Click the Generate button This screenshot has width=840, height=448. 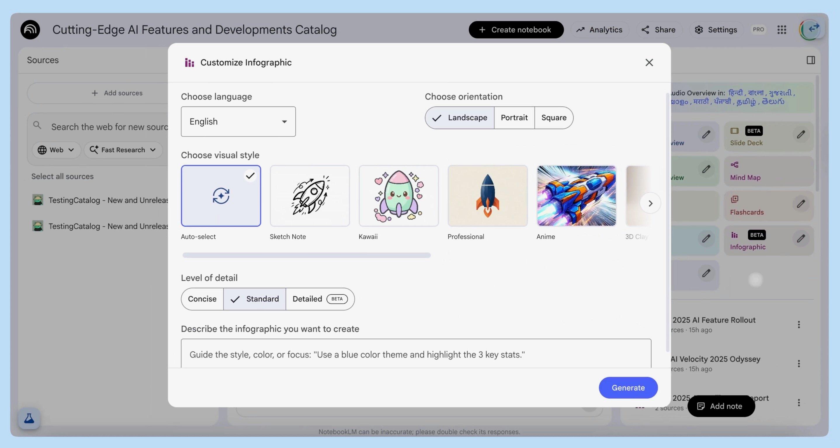coord(628,388)
